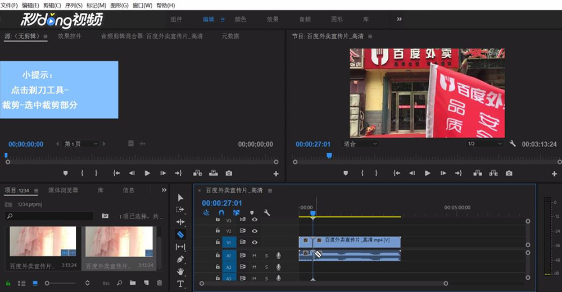Delete selected item with trash icon

(160, 282)
